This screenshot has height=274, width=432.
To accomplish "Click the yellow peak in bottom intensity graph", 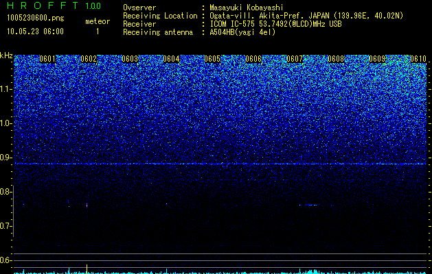I will click(x=87, y=269).
